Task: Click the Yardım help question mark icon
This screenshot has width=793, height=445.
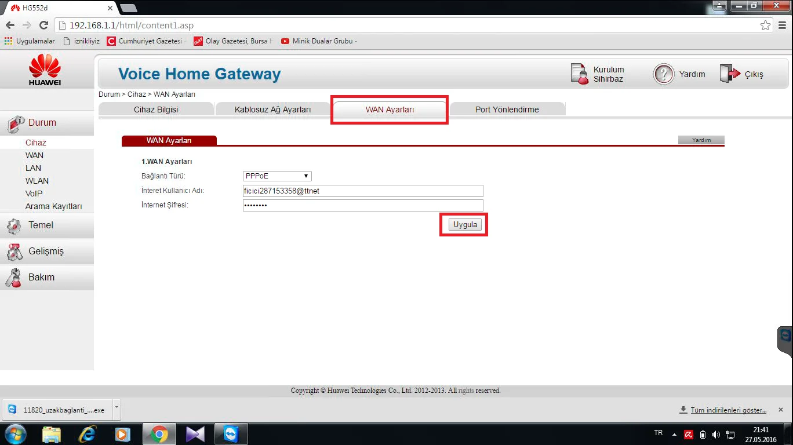Action: (x=664, y=74)
